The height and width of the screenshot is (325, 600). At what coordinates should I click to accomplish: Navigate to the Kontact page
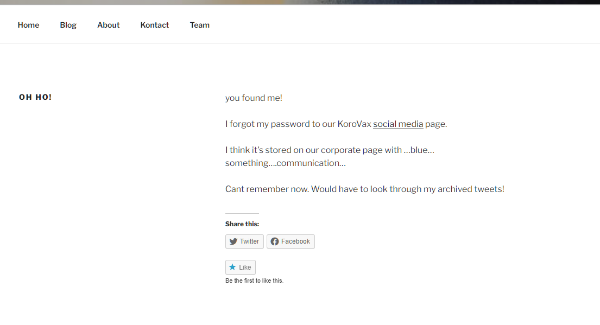[x=154, y=25]
